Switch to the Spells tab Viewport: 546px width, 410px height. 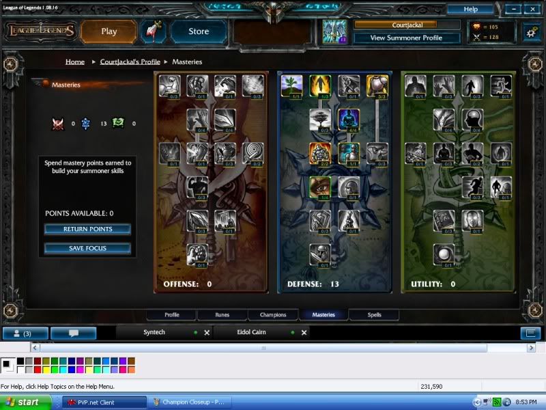(374, 315)
